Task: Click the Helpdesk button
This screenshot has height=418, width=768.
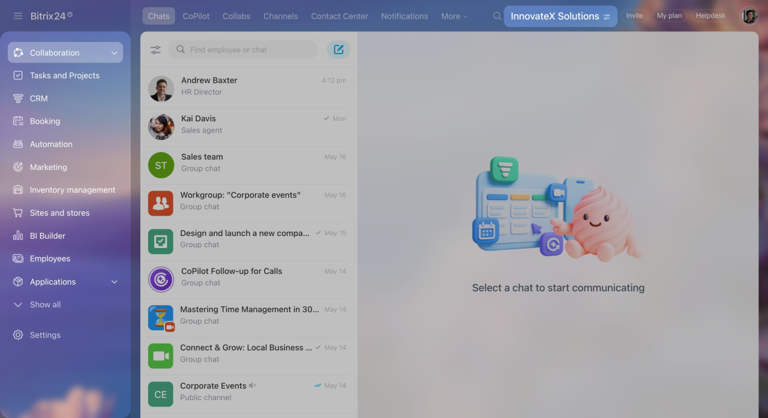Action: pos(710,16)
